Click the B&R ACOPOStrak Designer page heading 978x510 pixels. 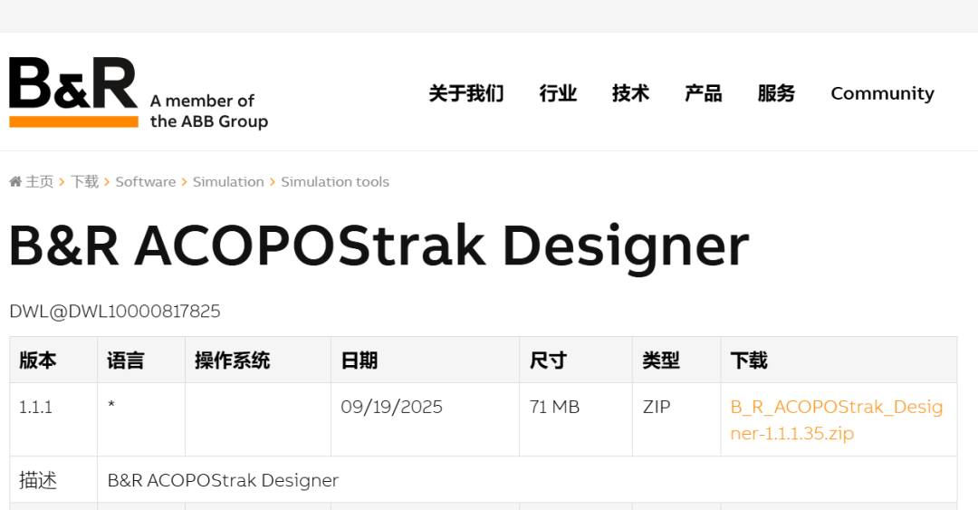(x=379, y=245)
